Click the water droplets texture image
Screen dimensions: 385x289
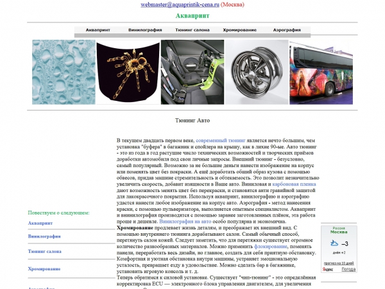pos(64,72)
